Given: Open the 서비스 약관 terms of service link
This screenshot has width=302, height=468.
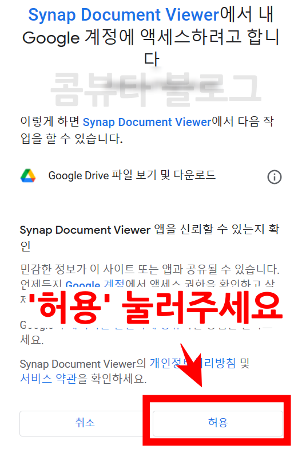Looking at the screenshot, I should tap(49, 379).
